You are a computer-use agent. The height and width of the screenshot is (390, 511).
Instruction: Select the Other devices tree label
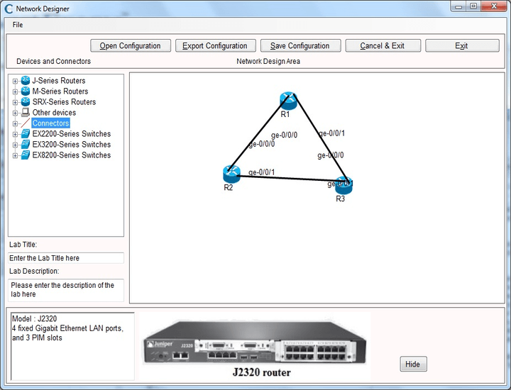click(54, 113)
